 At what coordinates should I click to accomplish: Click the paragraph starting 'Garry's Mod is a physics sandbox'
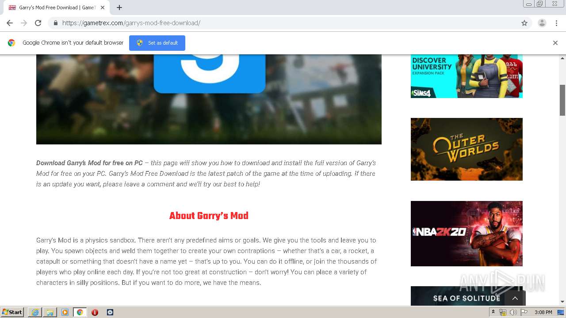point(207,261)
